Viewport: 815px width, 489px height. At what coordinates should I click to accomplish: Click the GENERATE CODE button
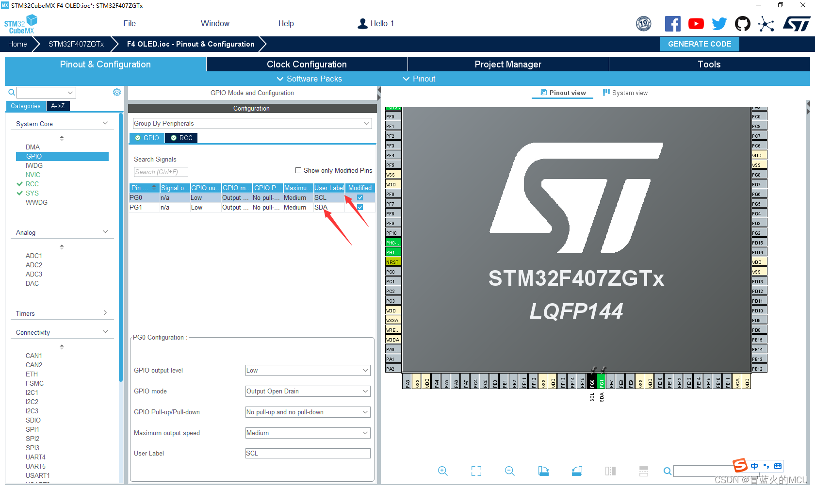(x=700, y=44)
